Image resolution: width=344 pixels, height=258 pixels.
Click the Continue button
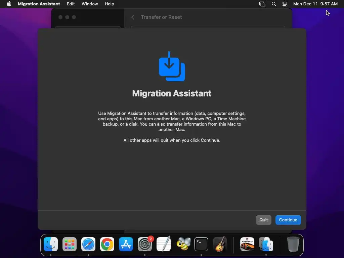tap(288, 220)
